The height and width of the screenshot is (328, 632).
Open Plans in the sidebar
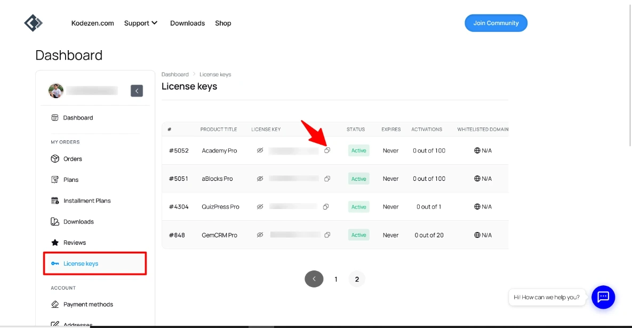click(x=71, y=180)
